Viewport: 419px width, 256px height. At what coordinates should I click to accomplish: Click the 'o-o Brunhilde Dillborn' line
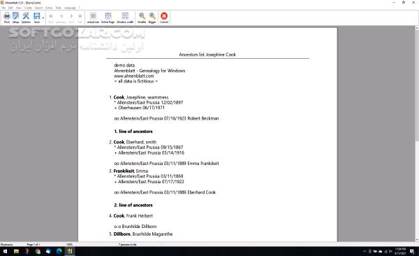pos(135,227)
